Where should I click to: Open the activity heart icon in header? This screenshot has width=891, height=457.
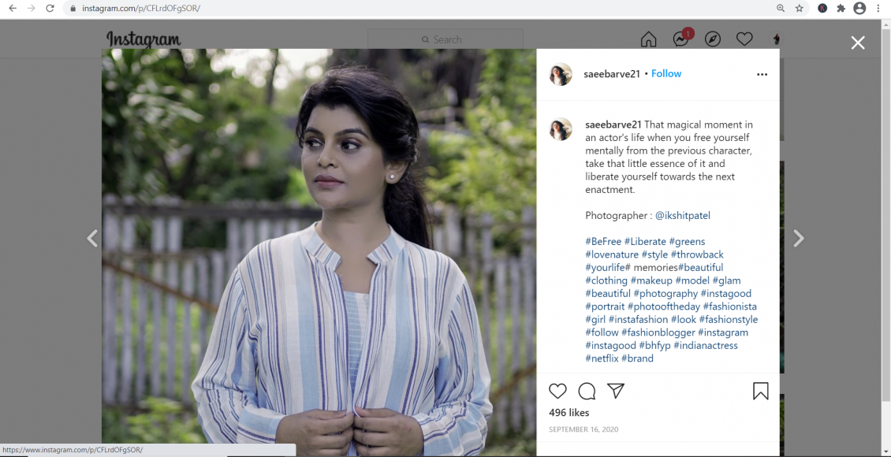(x=744, y=39)
